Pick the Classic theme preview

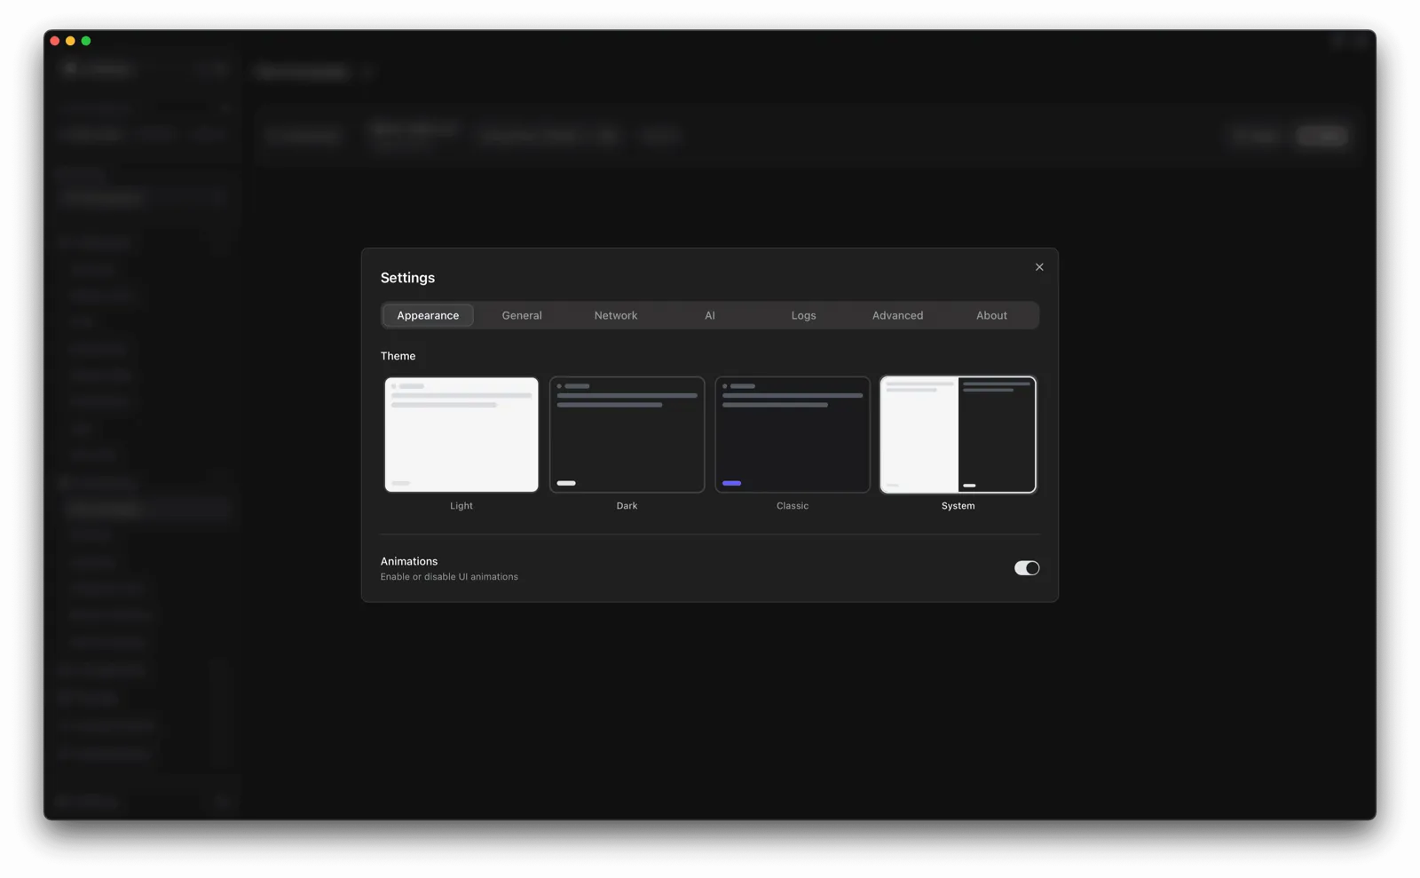pos(793,434)
